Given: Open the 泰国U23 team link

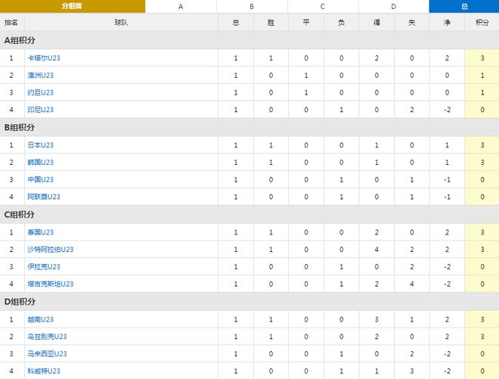Looking at the screenshot, I should coord(40,232).
